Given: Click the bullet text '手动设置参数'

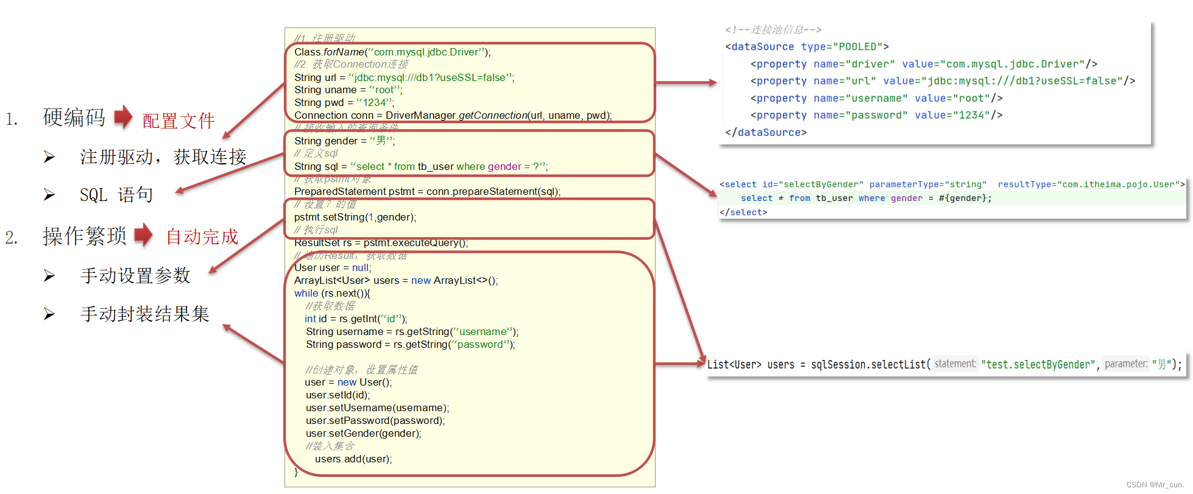Looking at the screenshot, I should [135, 275].
